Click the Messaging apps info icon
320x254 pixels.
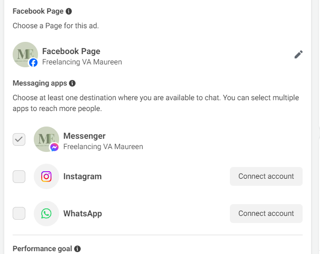click(72, 83)
